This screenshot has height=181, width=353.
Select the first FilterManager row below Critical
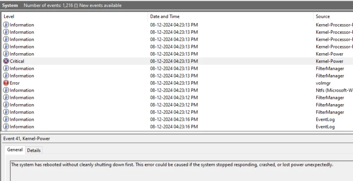coord(177,68)
